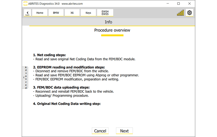Viewport: 217px width, 137px height.
Task: Open the Keys breadcrumb tab
Action: pyautogui.click(x=88, y=13)
